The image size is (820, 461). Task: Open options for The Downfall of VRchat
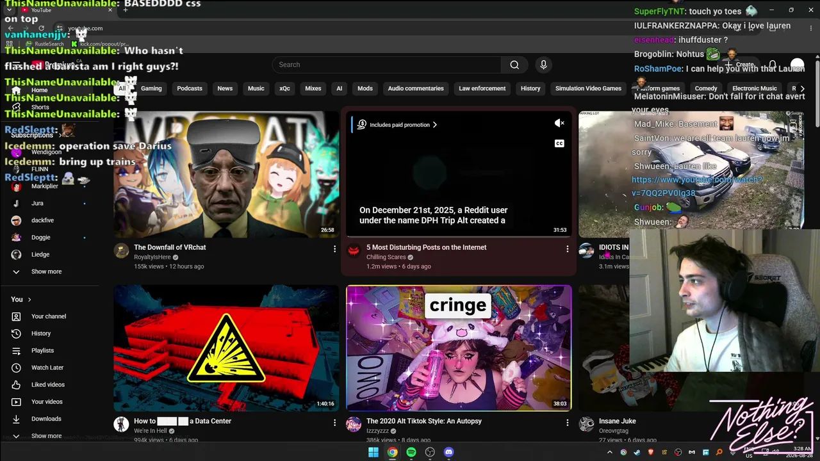point(334,248)
